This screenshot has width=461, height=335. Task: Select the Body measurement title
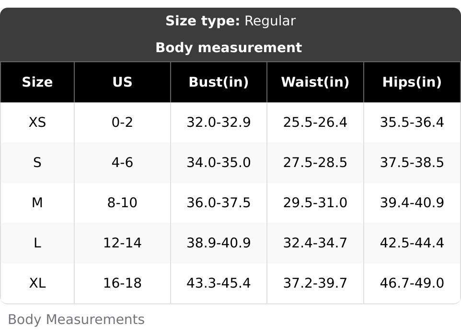pos(229,47)
